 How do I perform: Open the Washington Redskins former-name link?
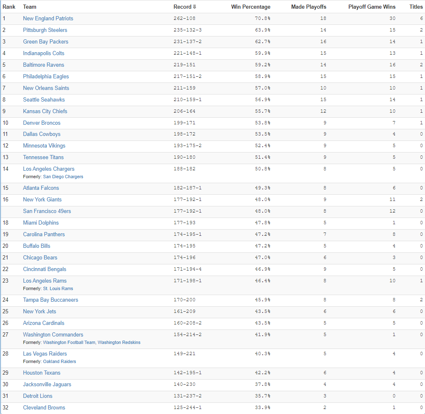119,343
